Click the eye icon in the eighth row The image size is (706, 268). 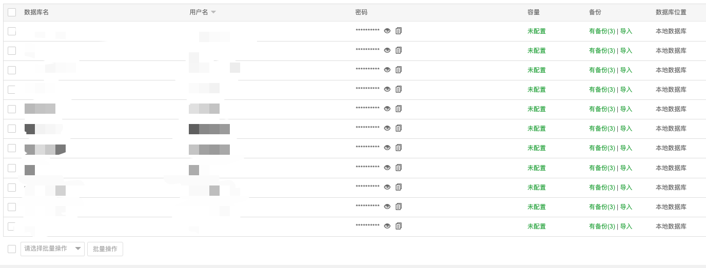pyautogui.click(x=387, y=168)
